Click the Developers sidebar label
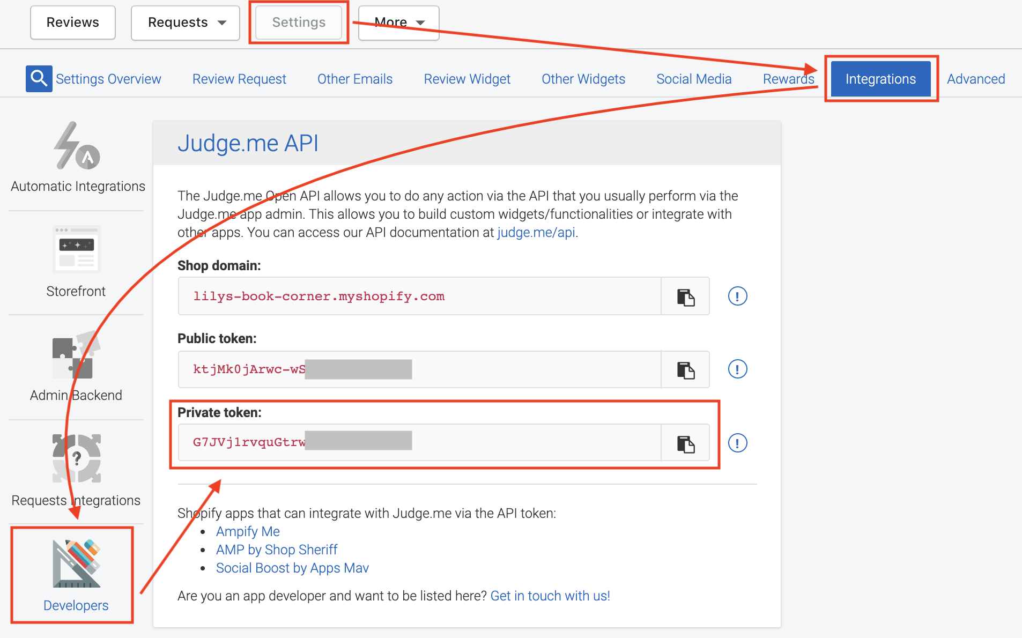This screenshot has width=1022, height=638. point(76,605)
